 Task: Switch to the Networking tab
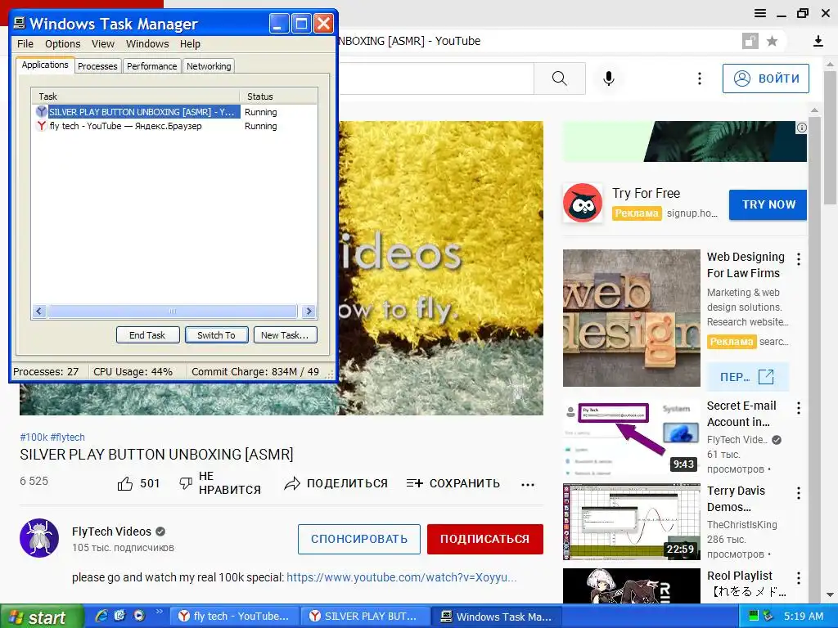point(209,66)
